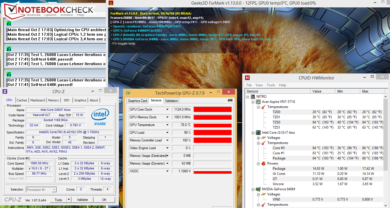Collapse NVIDIA GeForce 840M using its minus box
390x208 pixels.
pos(253,189)
